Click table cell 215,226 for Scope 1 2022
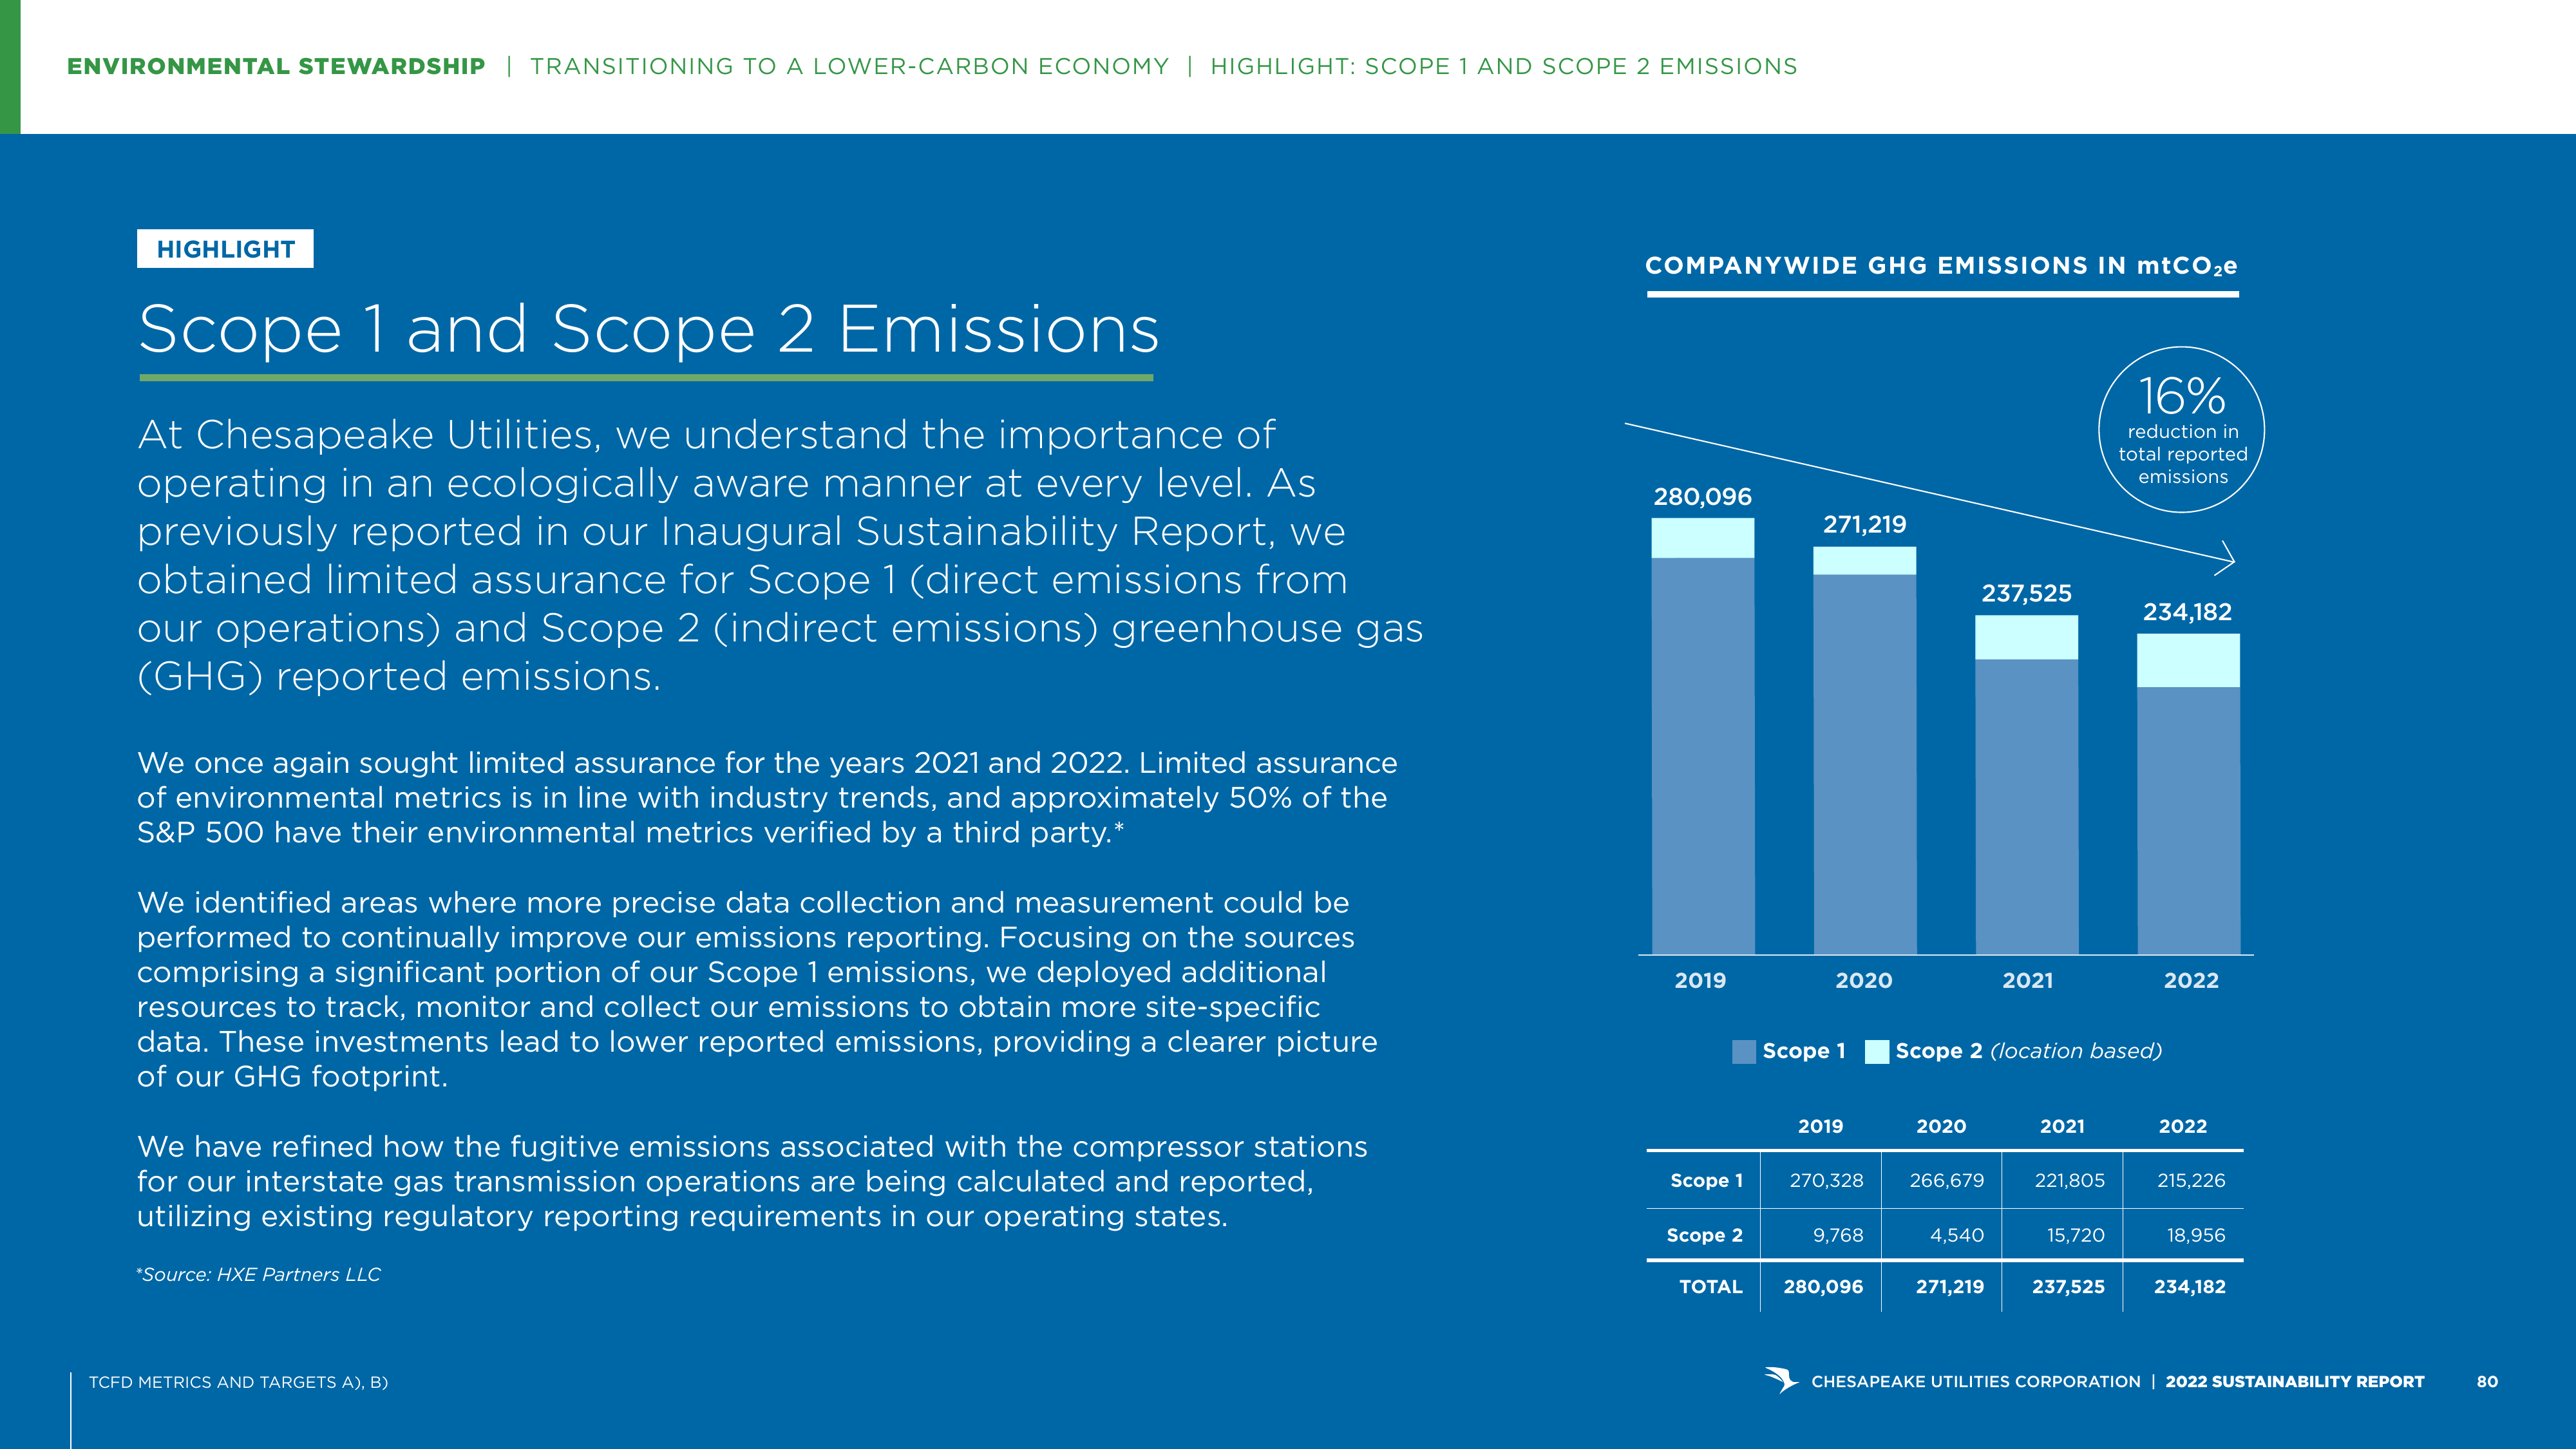 tap(2191, 1181)
